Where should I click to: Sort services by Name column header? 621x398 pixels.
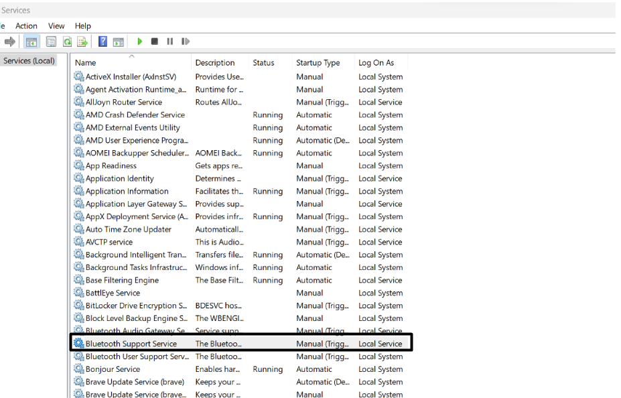coord(86,63)
